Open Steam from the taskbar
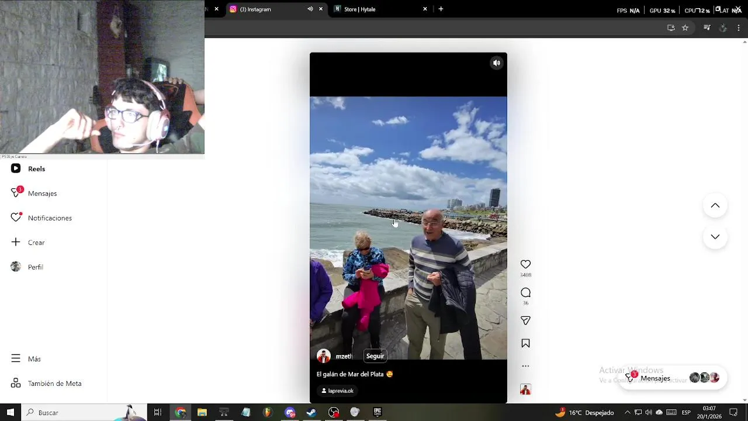The width and height of the screenshot is (748, 421). click(311, 412)
